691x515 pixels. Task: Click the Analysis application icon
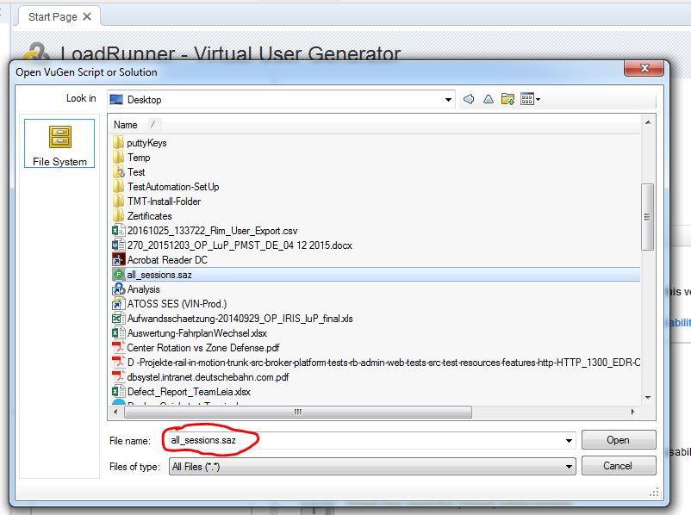coord(117,289)
